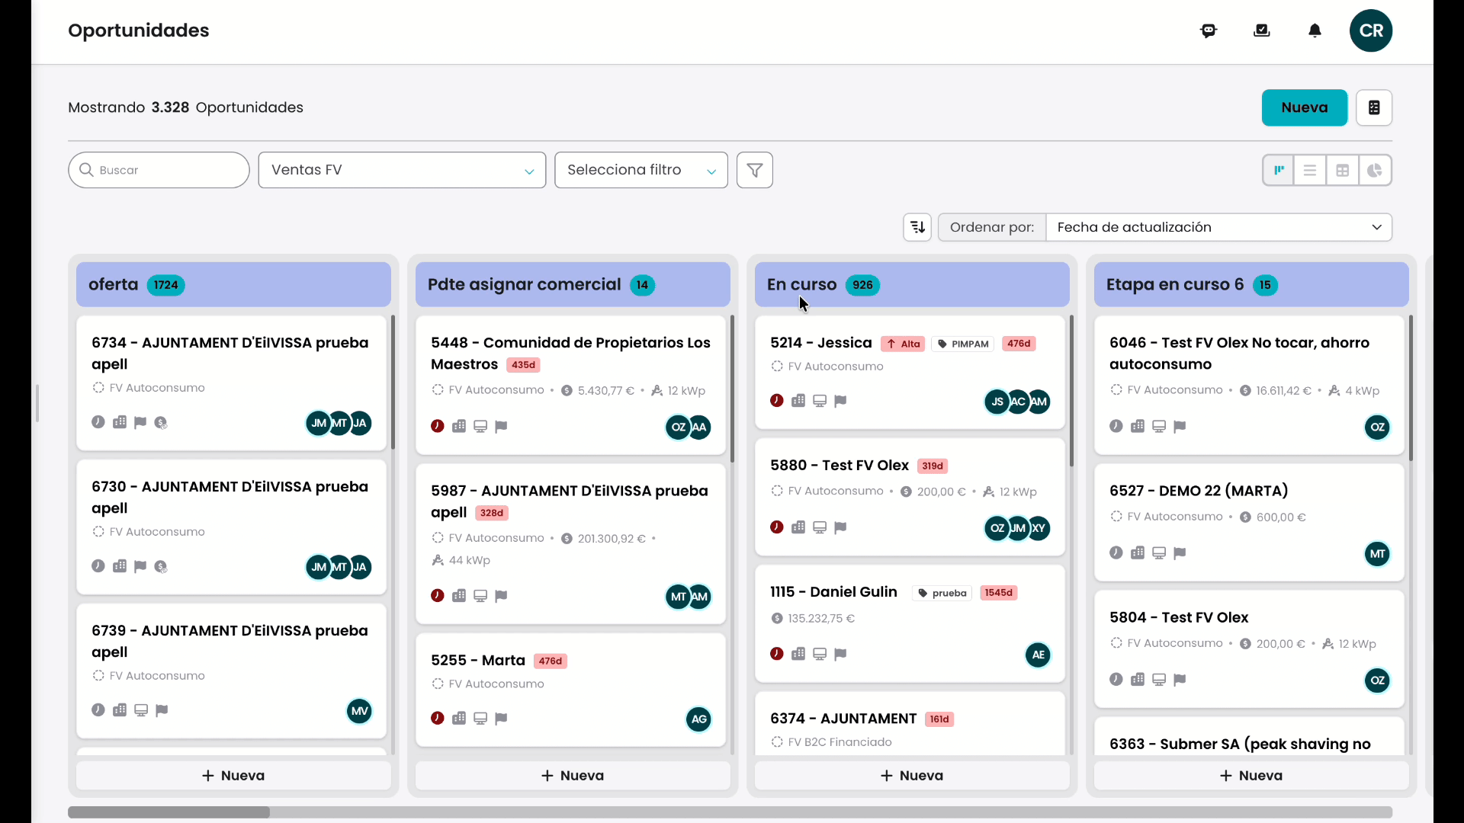Click flag icon on the 5214 - Jessica card
This screenshot has height=823, width=1464.
(840, 401)
